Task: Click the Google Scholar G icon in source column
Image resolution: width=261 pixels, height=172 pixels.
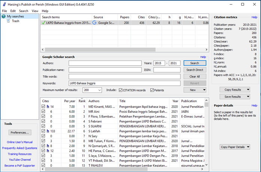Action: 94,22
